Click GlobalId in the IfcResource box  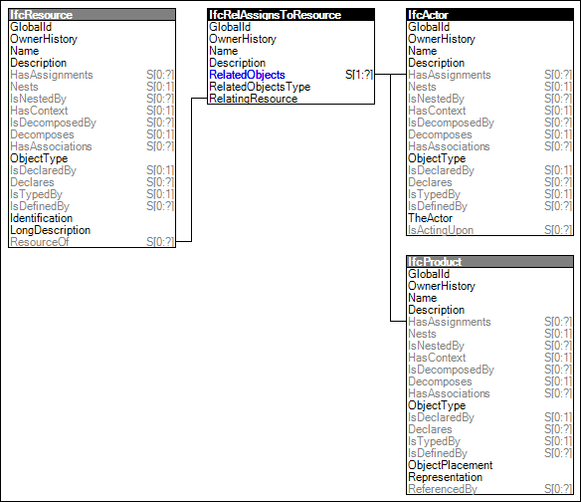point(31,27)
